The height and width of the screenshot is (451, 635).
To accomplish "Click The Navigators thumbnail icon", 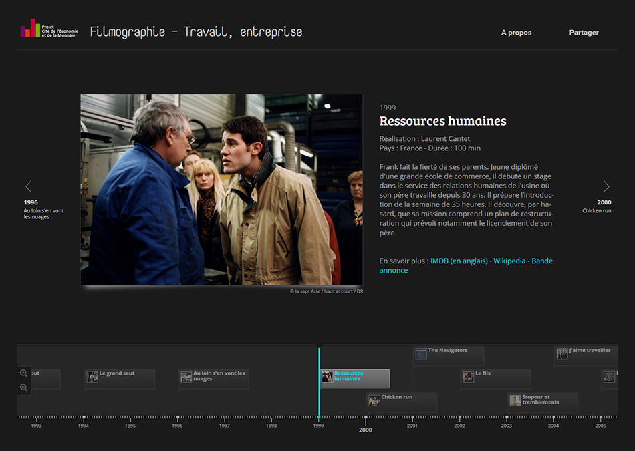I will tap(421, 354).
